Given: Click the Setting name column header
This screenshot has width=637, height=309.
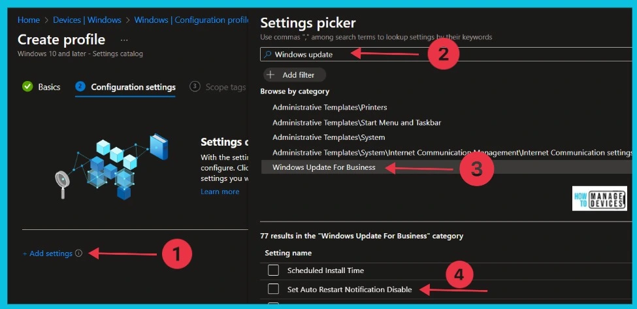Looking at the screenshot, I should (x=288, y=253).
